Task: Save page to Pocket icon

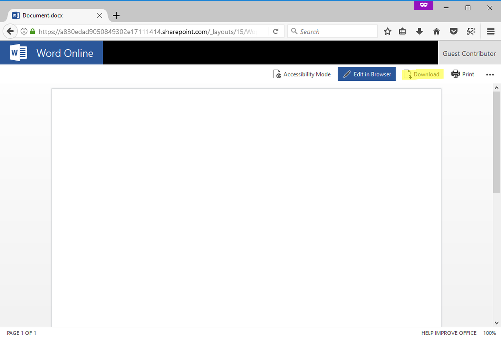Action: (x=454, y=31)
